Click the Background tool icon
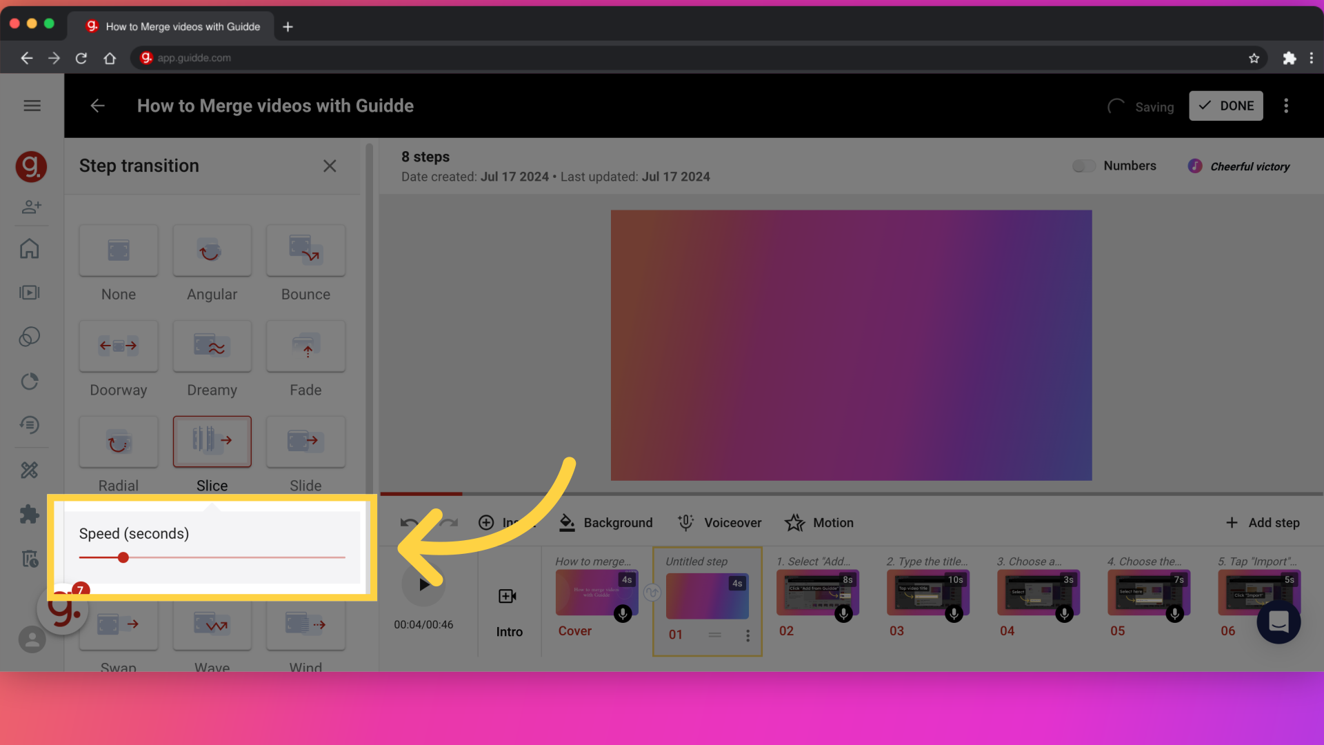This screenshot has height=745, width=1324. (567, 523)
